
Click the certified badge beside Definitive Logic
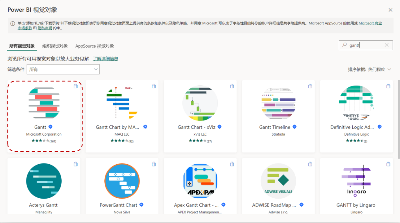coord(380,127)
